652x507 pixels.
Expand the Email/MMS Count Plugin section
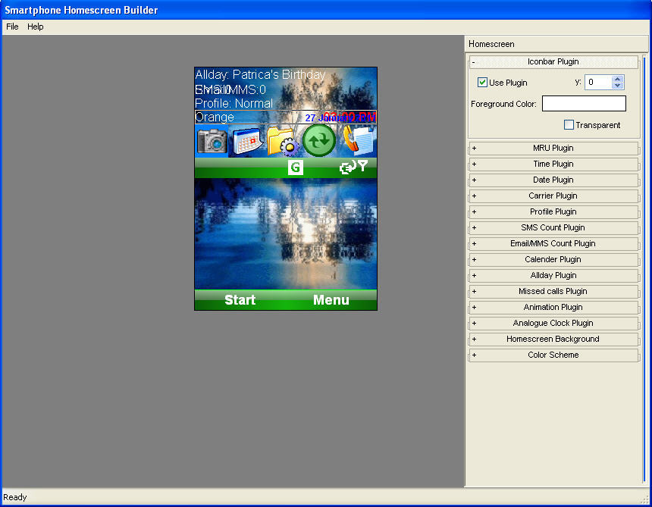pyautogui.click(x=553, y=243)
